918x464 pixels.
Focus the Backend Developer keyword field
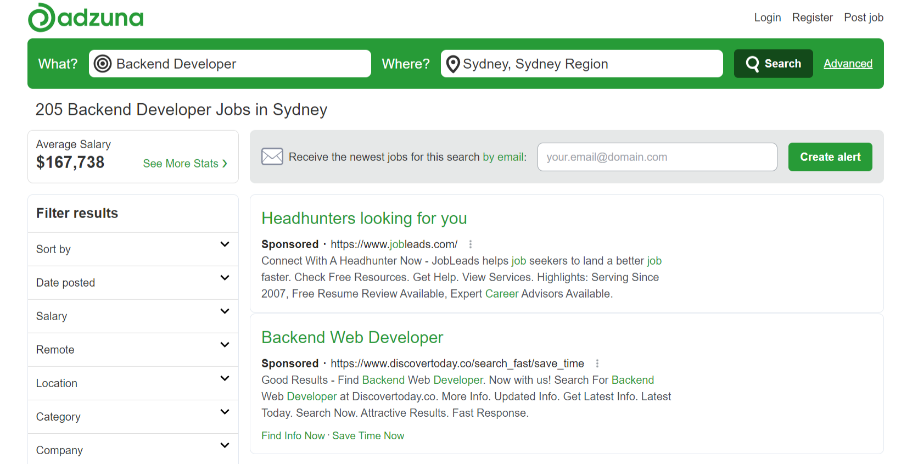click(x=230, y=64)
